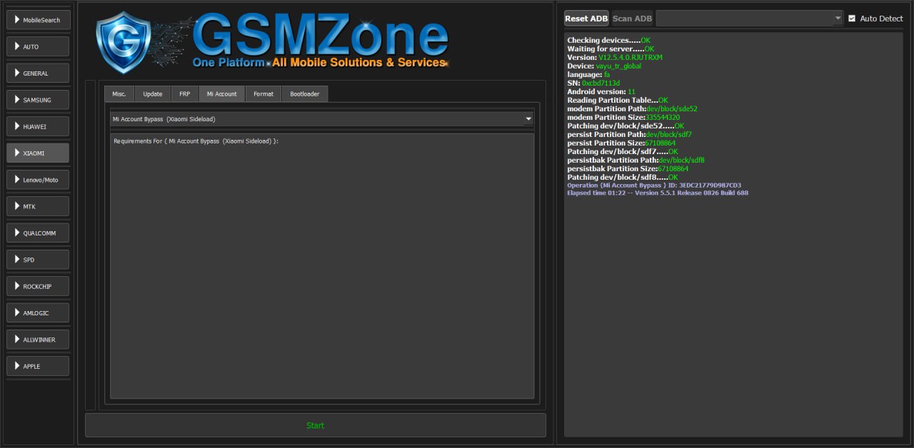Expand the SPD sidebar category
The width and height of the screenshot is (914, 448).
[39, 260]
